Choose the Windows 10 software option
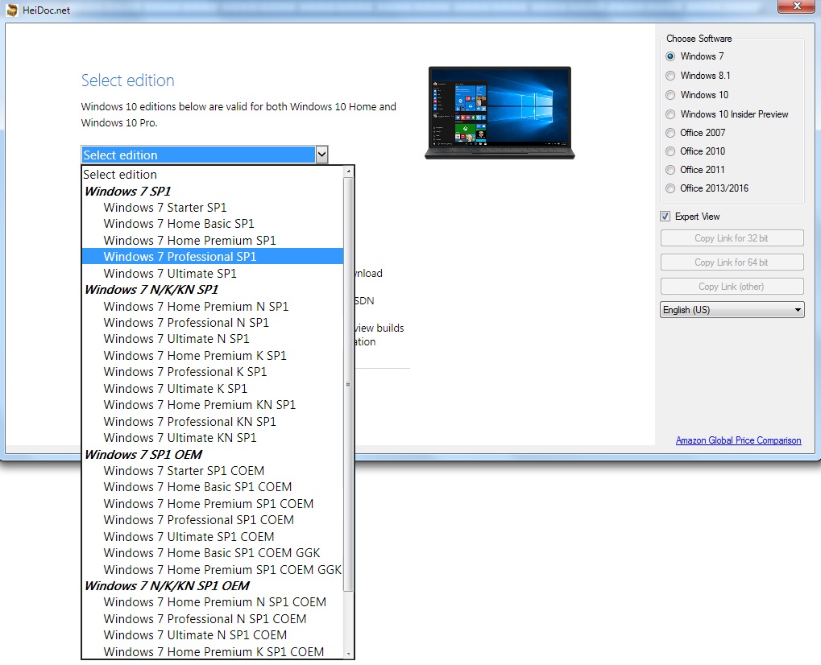This screenshot has width=821, height=665. (670, 95)
